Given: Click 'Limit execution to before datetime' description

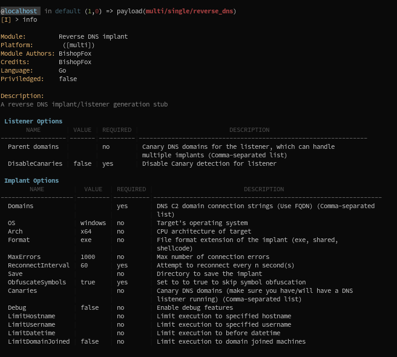Looking at the screenshot, I should 218,333.
